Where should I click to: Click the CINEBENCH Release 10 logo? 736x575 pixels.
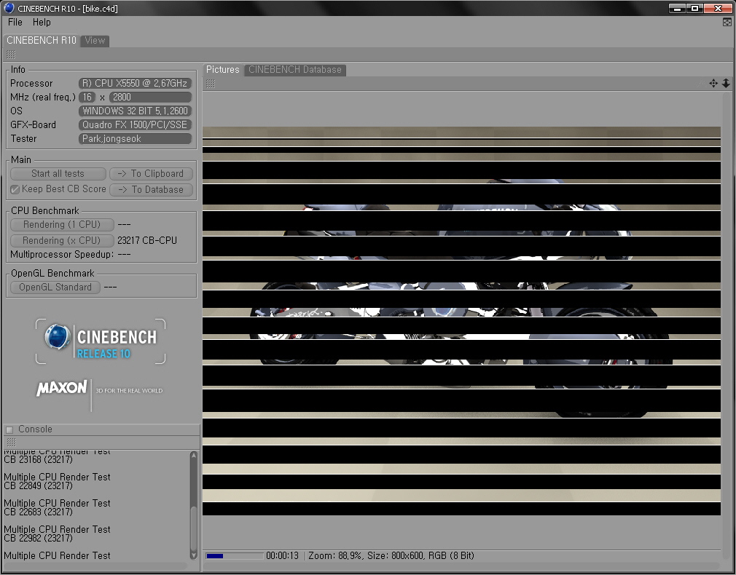[101, 341]
